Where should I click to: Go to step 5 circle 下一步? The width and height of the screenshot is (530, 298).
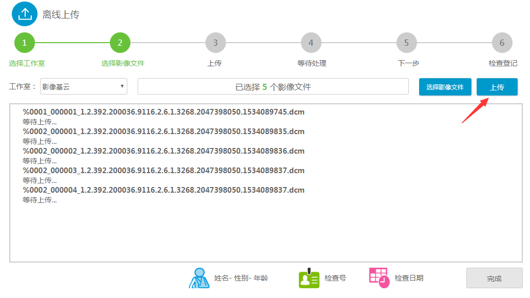(x=407, y=43)
